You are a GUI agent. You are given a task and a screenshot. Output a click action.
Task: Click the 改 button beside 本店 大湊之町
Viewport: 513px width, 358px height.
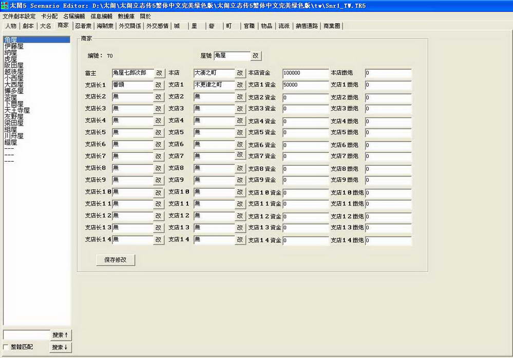point(240,73)
